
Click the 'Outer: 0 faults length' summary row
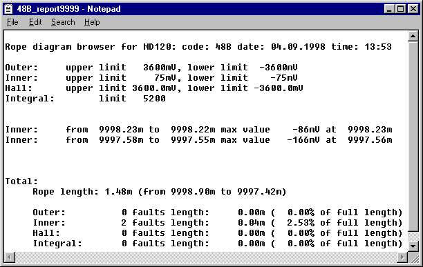point(218,212)
